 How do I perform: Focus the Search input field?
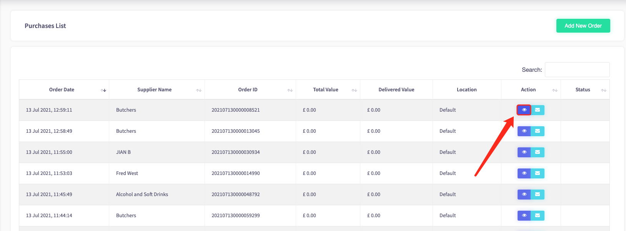click(x=577, y=69)
